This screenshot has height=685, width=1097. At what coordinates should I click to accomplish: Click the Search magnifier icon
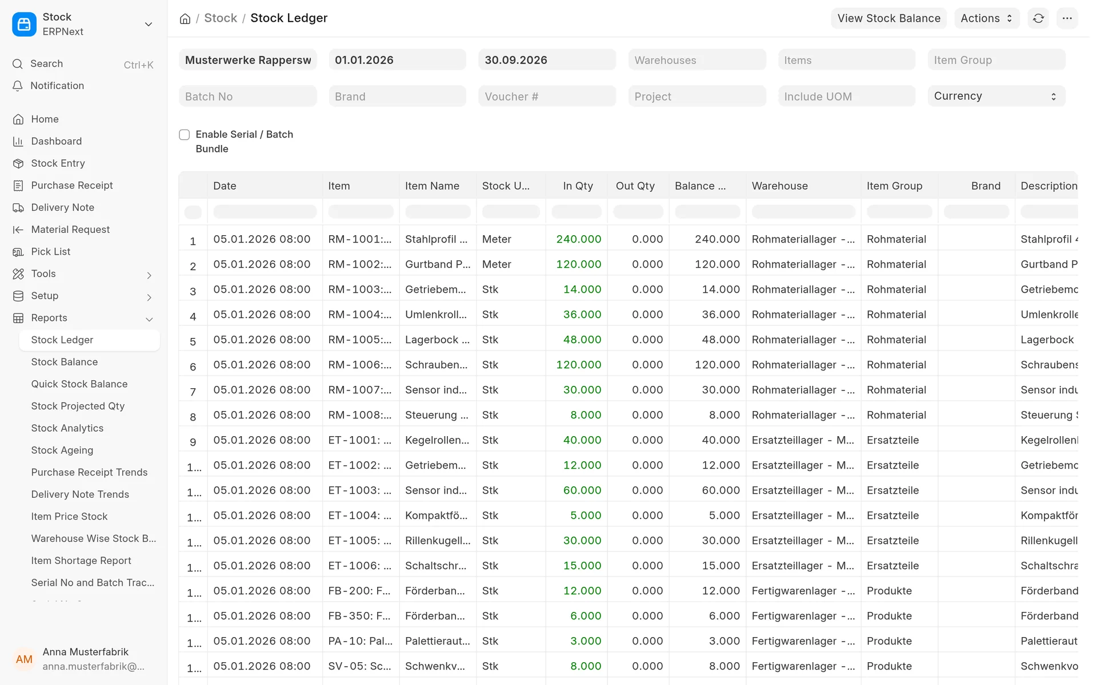(18, 64)
